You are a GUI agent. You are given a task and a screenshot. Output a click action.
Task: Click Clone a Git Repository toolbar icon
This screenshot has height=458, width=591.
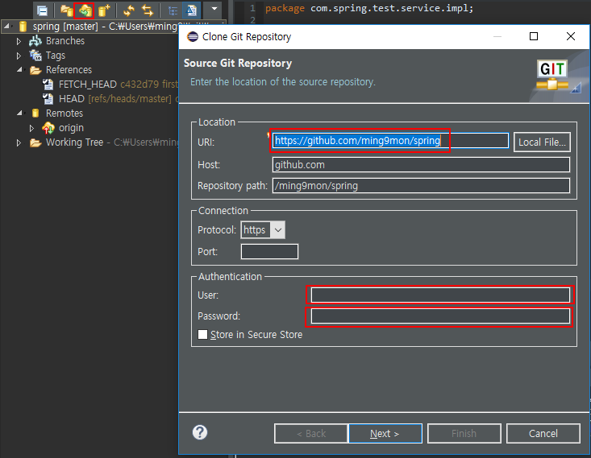tap(85, 10)
